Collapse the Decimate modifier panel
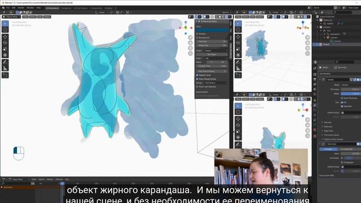 (320, 144)
